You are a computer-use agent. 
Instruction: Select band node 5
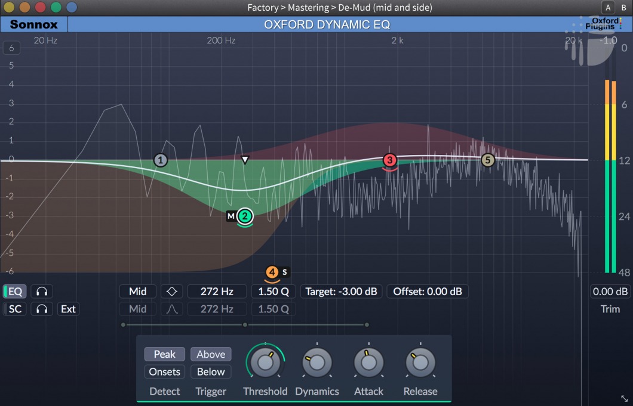coord(488,160)
